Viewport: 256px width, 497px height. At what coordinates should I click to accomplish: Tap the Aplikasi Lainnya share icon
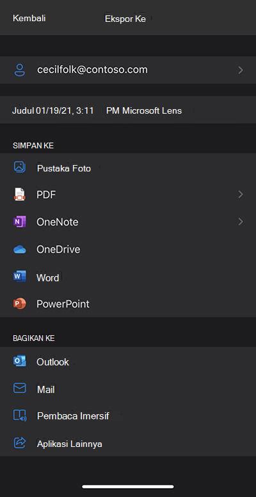[x=20, y=443]
